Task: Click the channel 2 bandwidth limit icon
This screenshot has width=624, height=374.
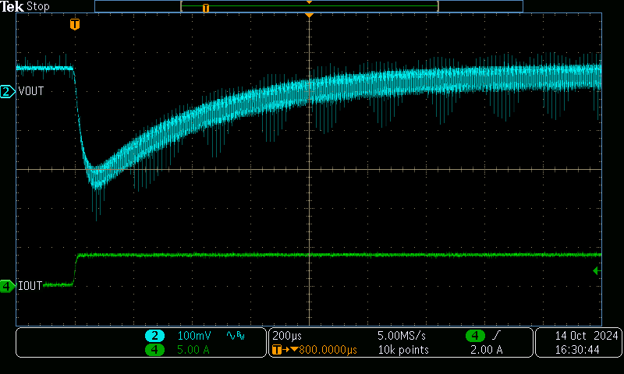Action: point(234,336)
